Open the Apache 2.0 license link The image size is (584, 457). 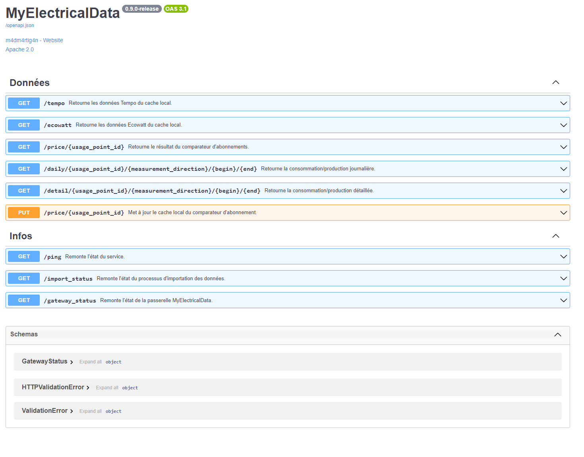(x=19, y=49)
